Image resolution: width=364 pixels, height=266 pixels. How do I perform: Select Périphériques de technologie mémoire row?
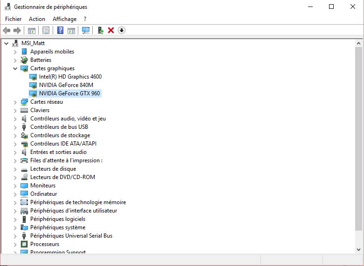(78, 202)
